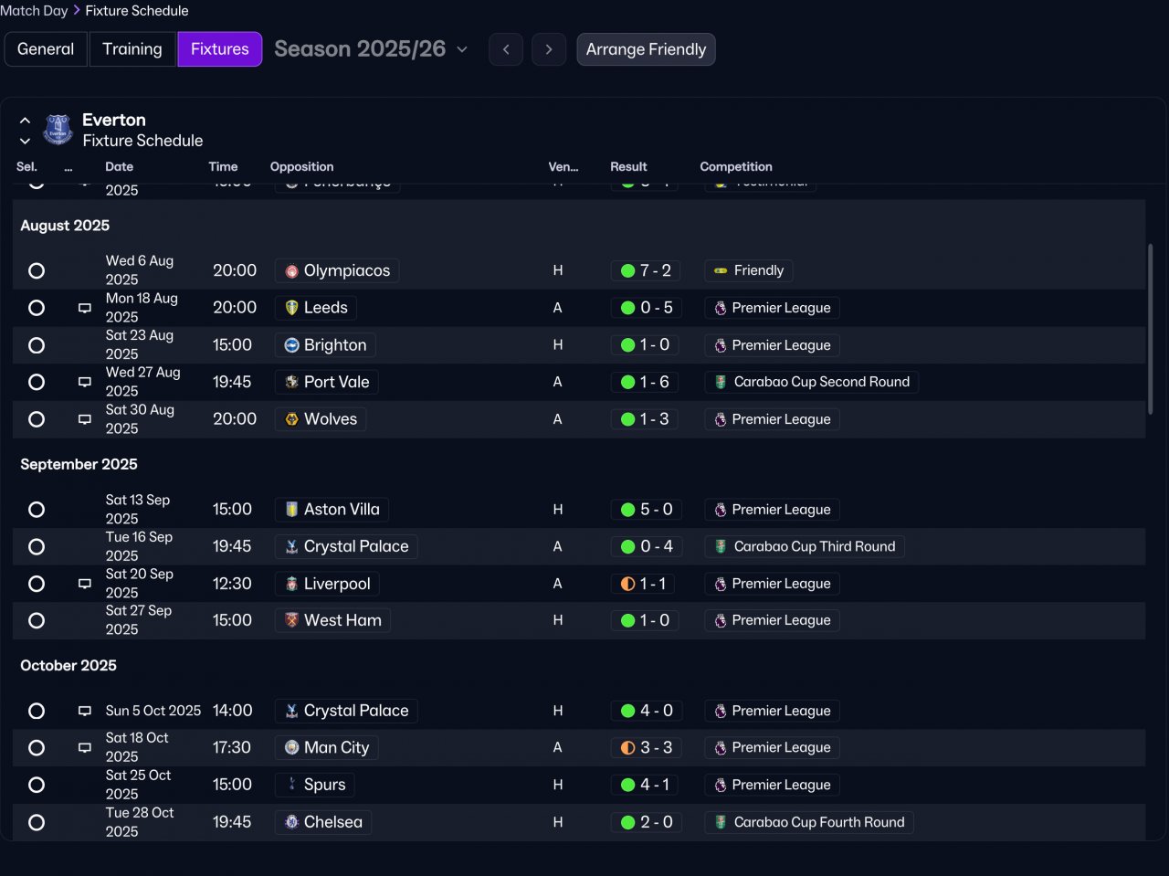
Task: Click the Premier League icon in Spurs row
Action: tap(721, 785)
